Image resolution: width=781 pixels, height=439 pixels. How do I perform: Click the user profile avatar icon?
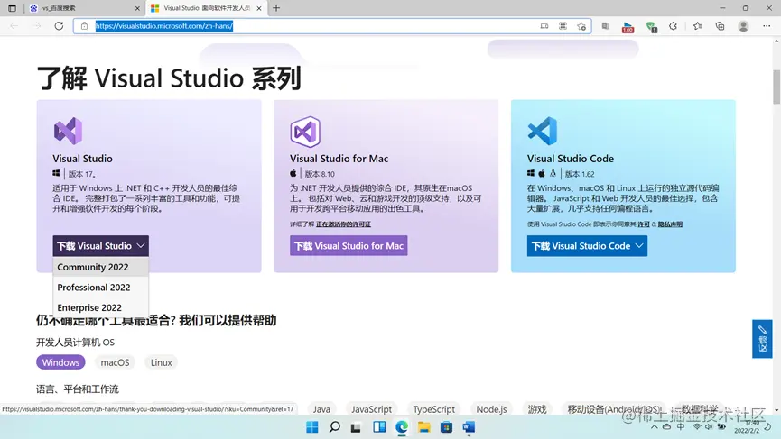pos(743,26)
